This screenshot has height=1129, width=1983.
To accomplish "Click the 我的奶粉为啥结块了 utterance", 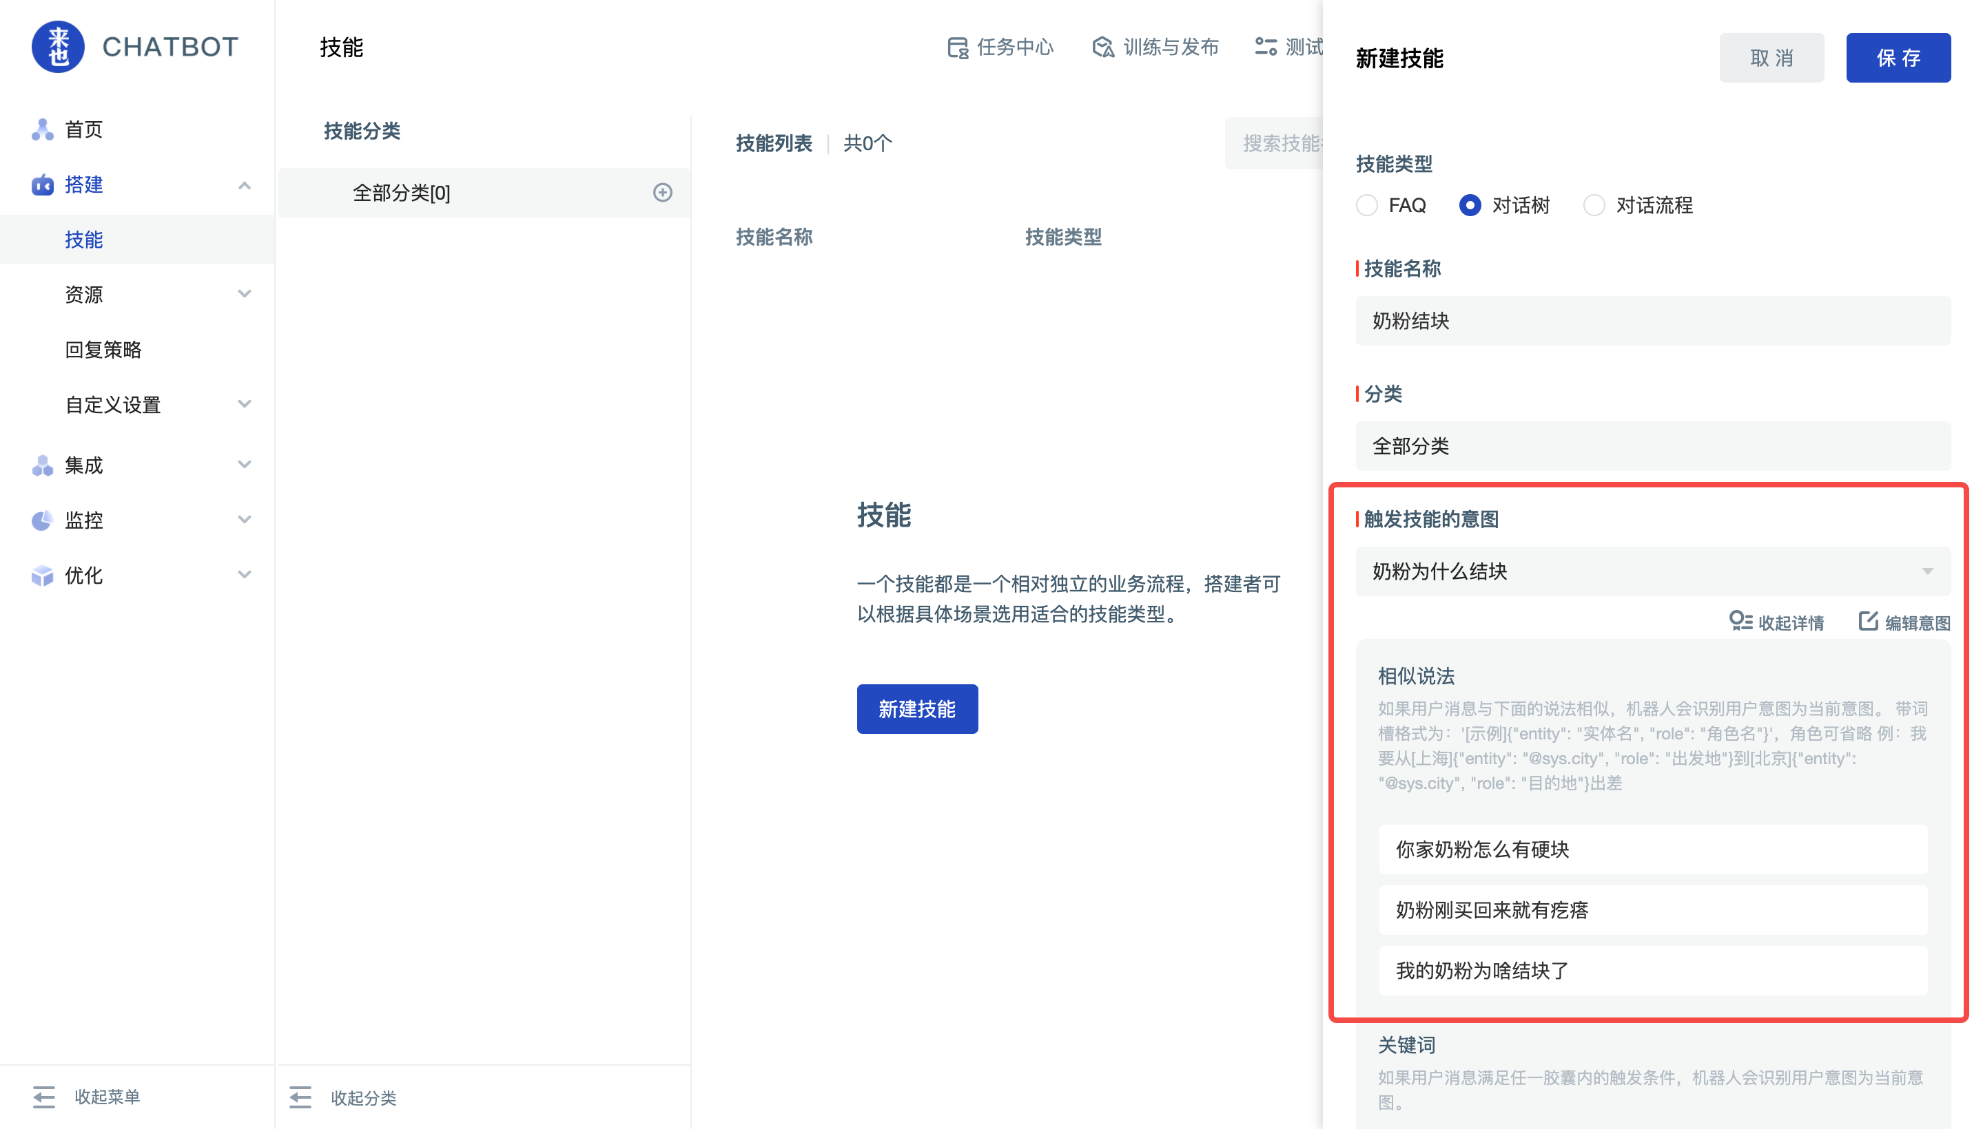I will click(1652, 970).
